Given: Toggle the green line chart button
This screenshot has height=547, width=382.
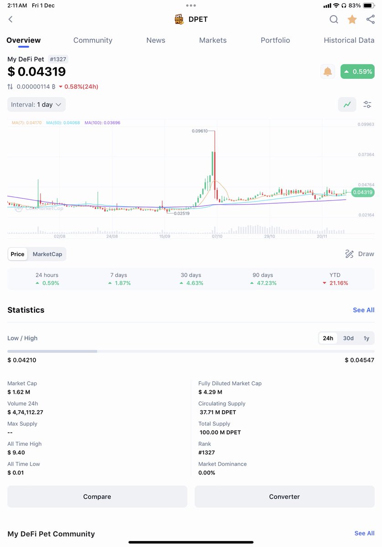Looking at the screenshot, I should tap(347, 105).
